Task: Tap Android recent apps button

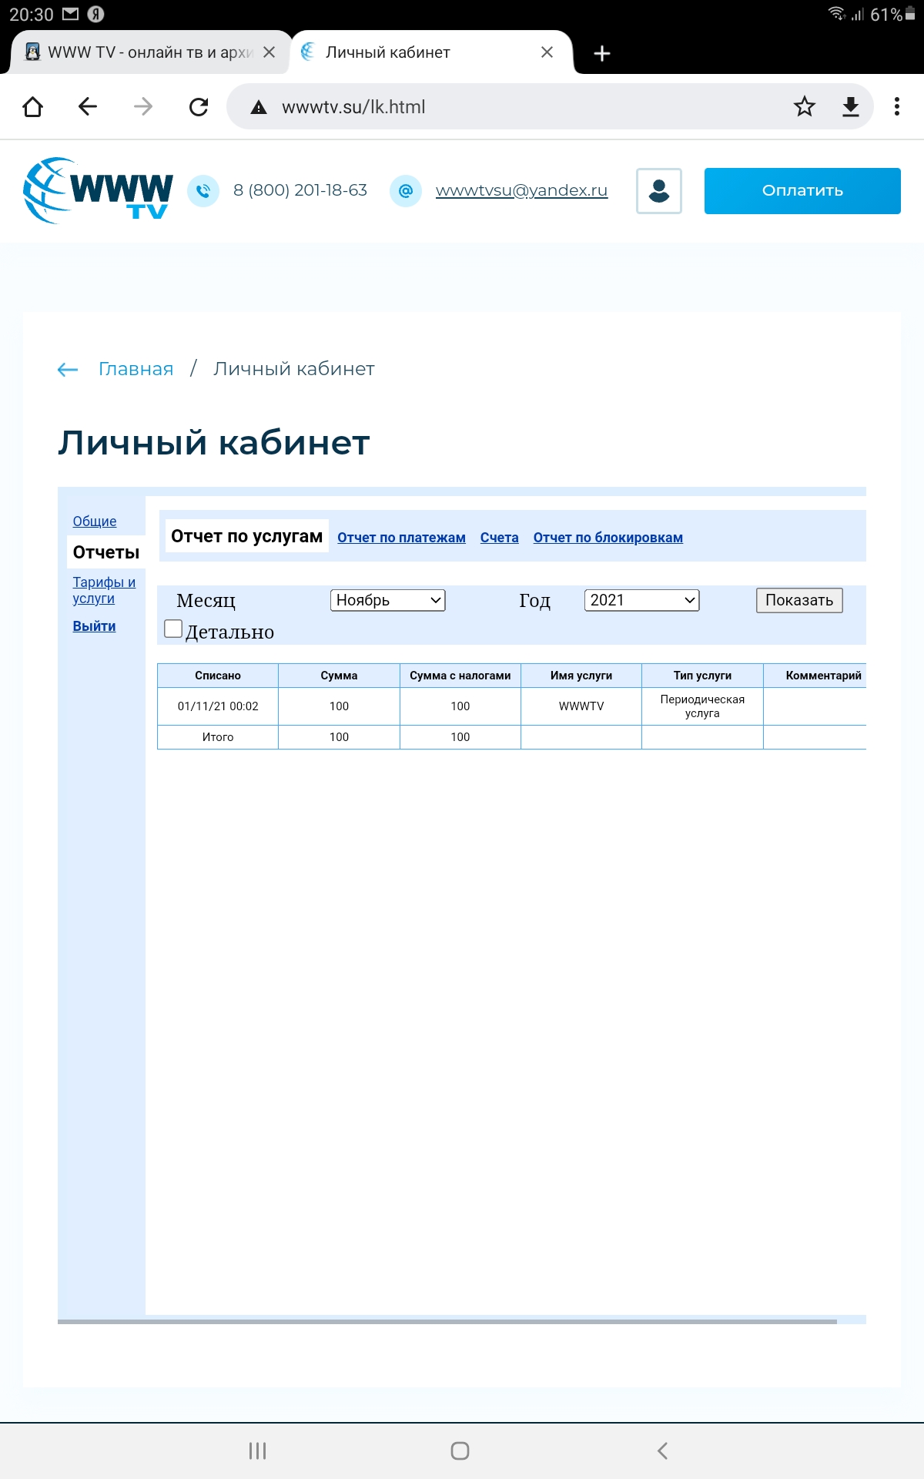Action: click(258, 1451)
